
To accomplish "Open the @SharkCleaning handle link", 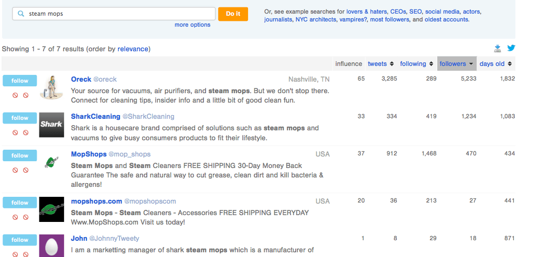I will [148, 117].
